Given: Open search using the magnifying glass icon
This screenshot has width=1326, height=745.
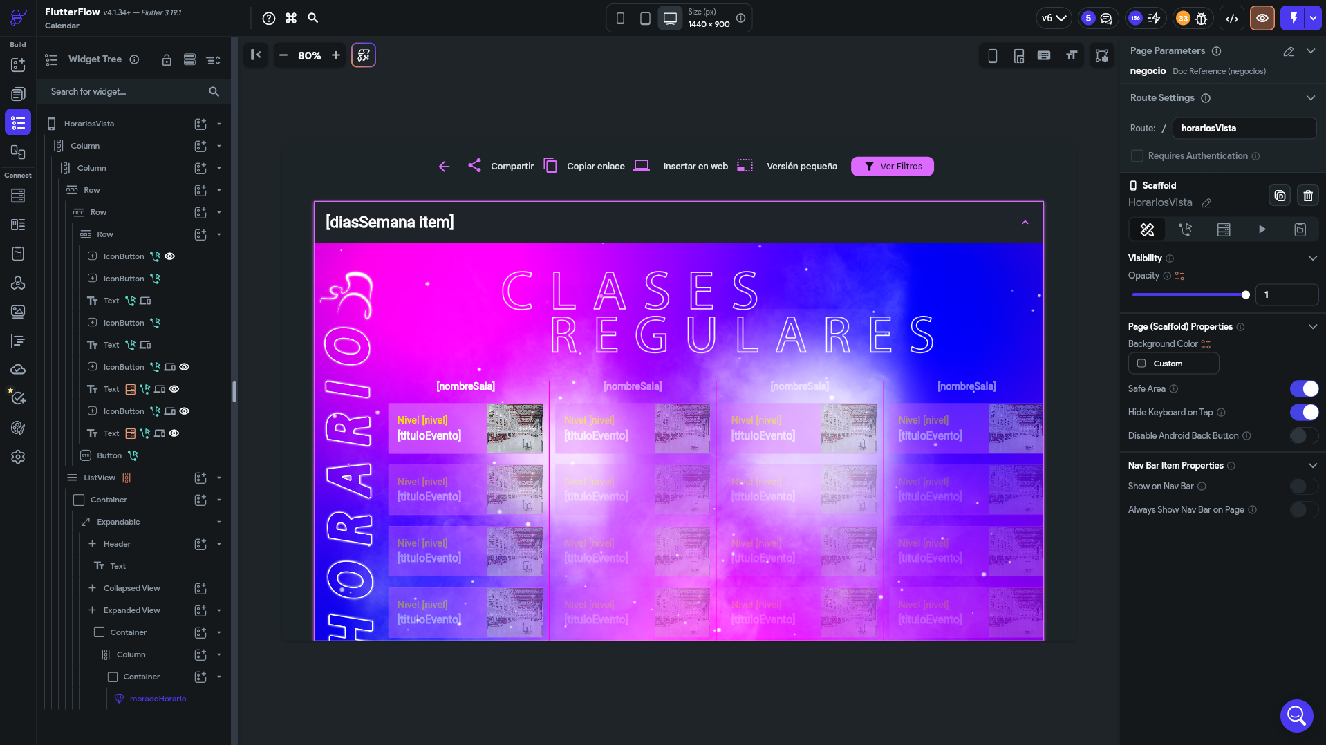Looking at the screenshot, I should pos(312,18).
